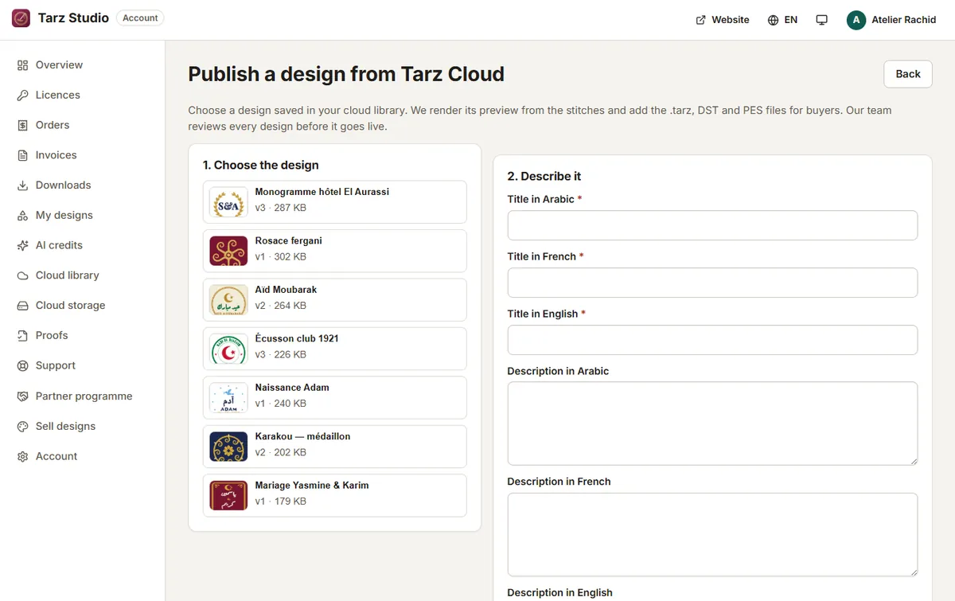Click the Tarz Studio logo icon

pos(21,18)
